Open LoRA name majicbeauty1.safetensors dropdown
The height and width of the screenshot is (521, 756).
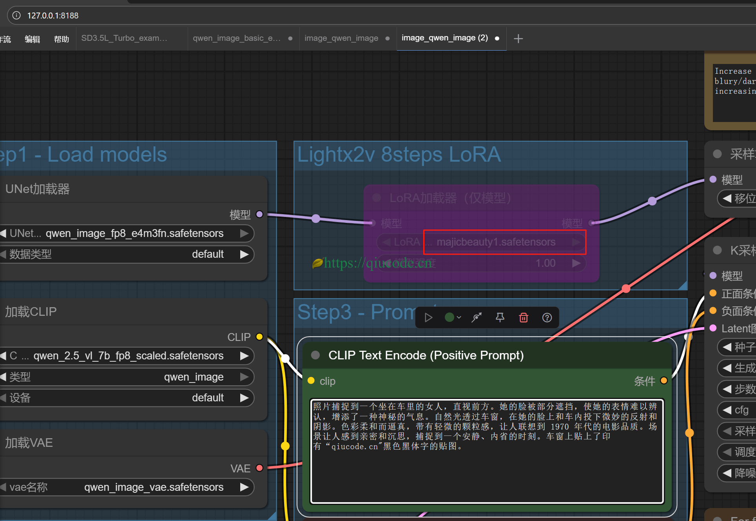coord(481,242)
